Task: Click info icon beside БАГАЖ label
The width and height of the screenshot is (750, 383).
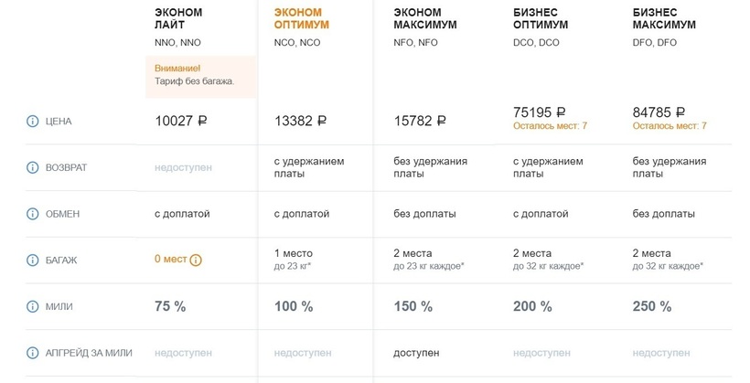Action: click(x=33, y=261)
